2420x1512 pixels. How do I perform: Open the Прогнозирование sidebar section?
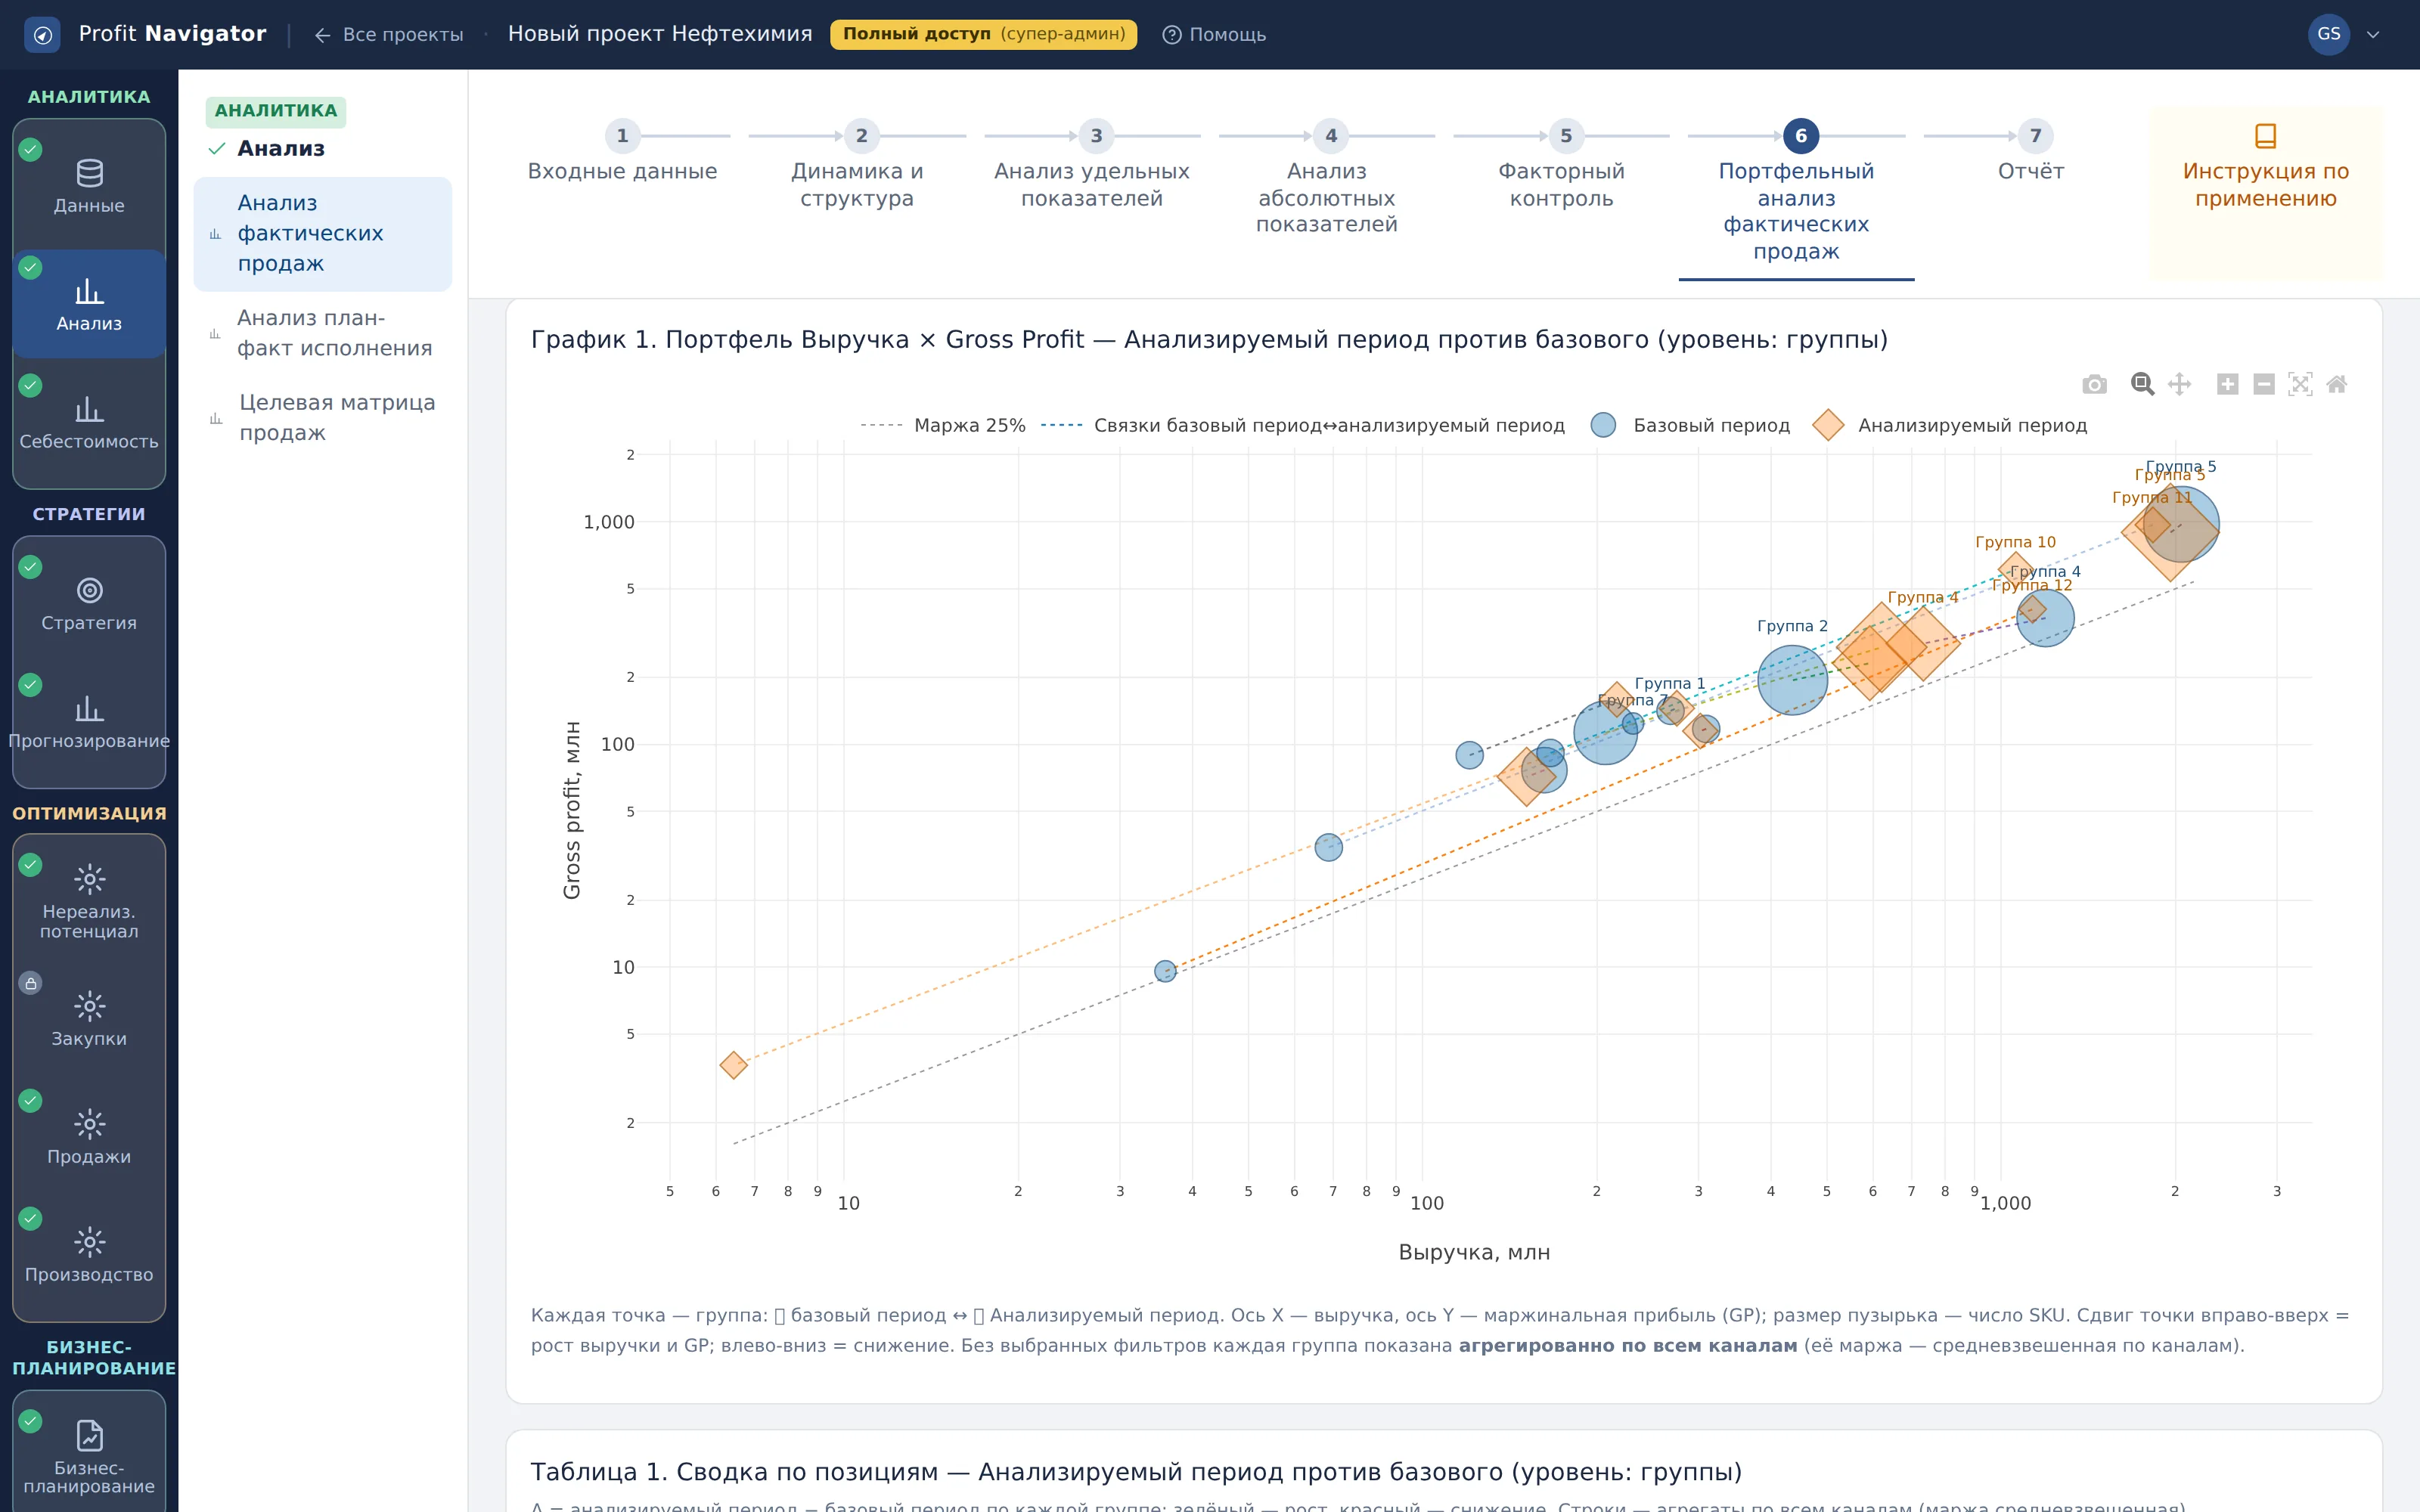[89, 722]
